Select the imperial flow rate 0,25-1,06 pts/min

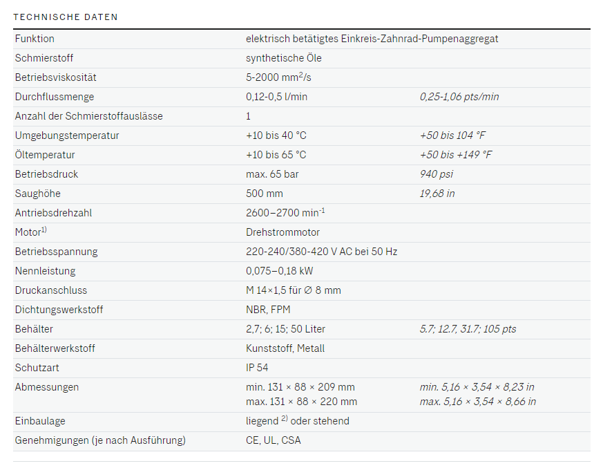pos(459,97)
